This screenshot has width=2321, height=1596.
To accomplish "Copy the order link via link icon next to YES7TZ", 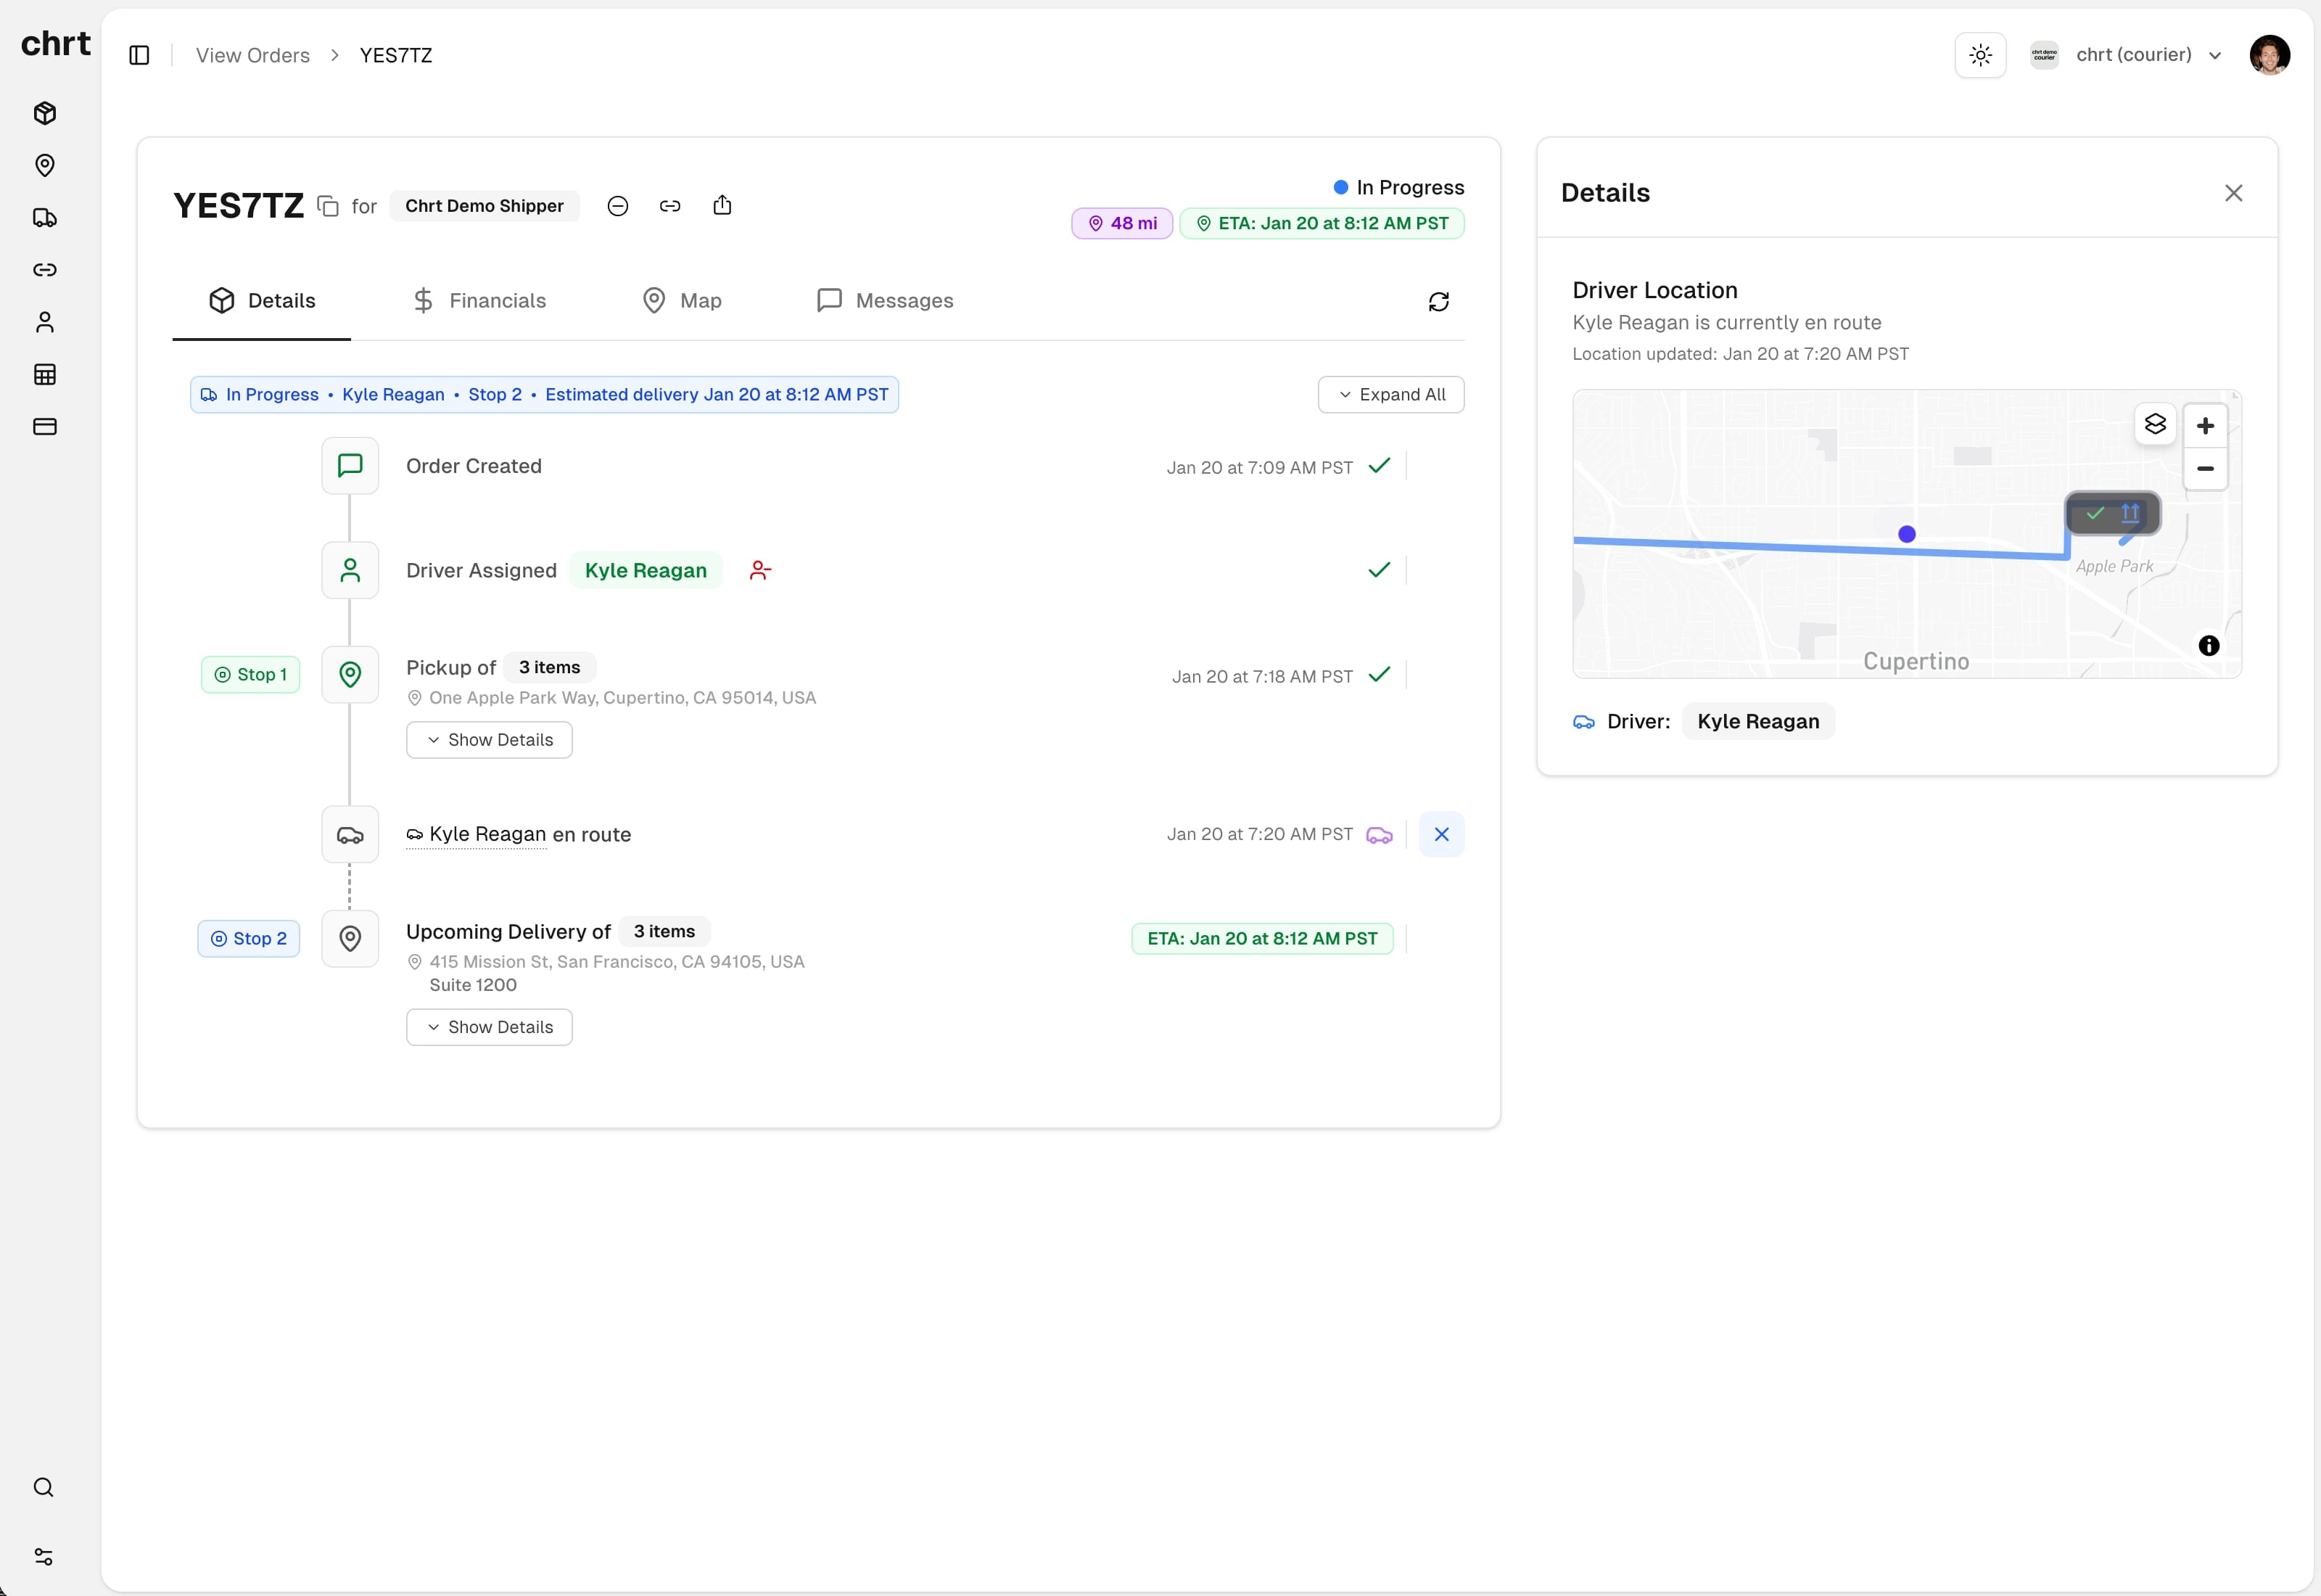I will pyautogui.click(x=669, y=205).
